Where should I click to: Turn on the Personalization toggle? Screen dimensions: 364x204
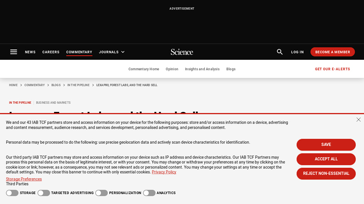click(x=101, y=193)
